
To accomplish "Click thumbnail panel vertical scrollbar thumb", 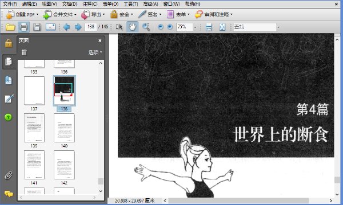I will (101, 181).
